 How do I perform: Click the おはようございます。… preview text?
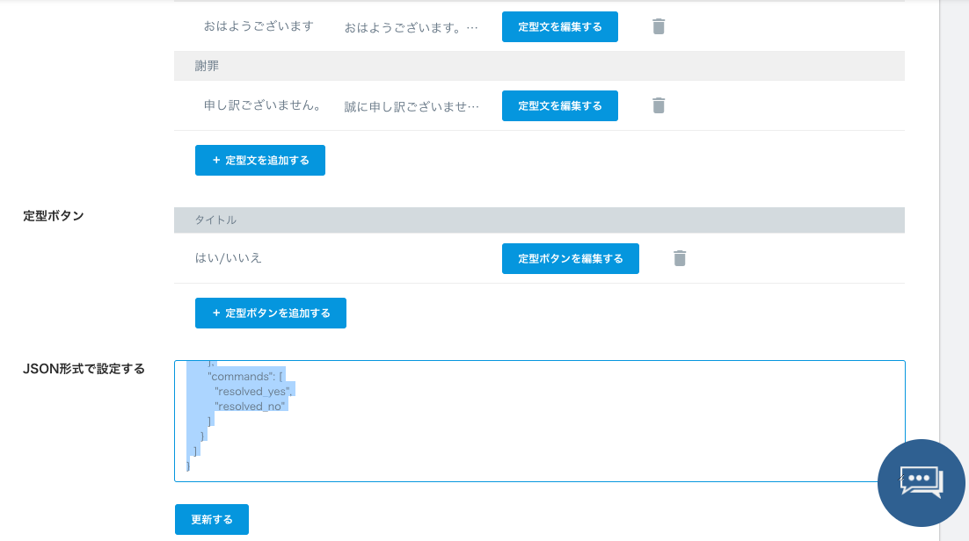[x=411, y=28]
